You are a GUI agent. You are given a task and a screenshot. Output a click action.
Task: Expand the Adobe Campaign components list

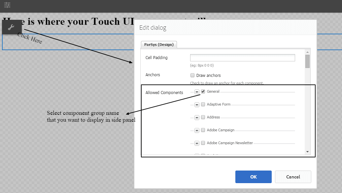pyautogui.click(x=197, y=130)
